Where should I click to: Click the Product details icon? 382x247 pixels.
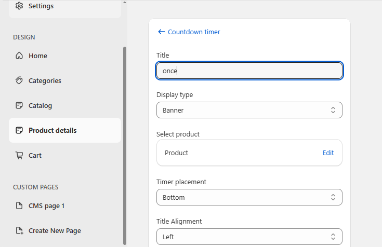19,130
